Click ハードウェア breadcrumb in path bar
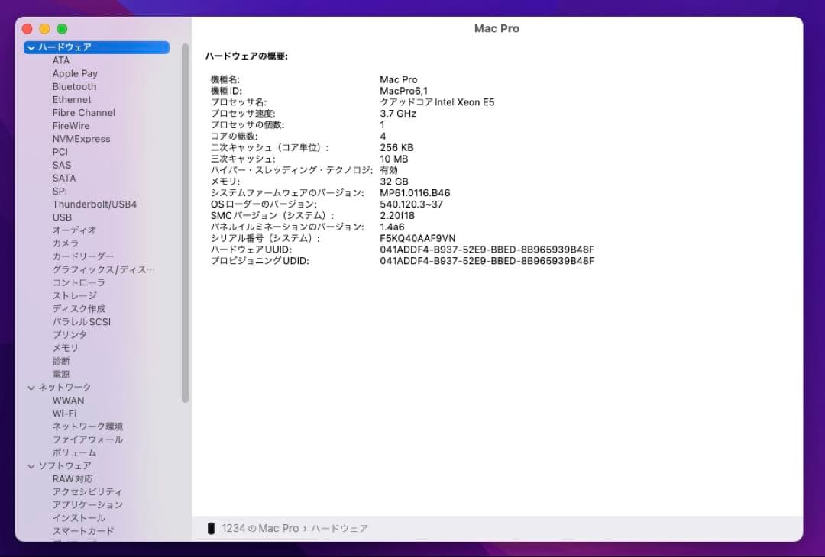 tap(339, 528)
